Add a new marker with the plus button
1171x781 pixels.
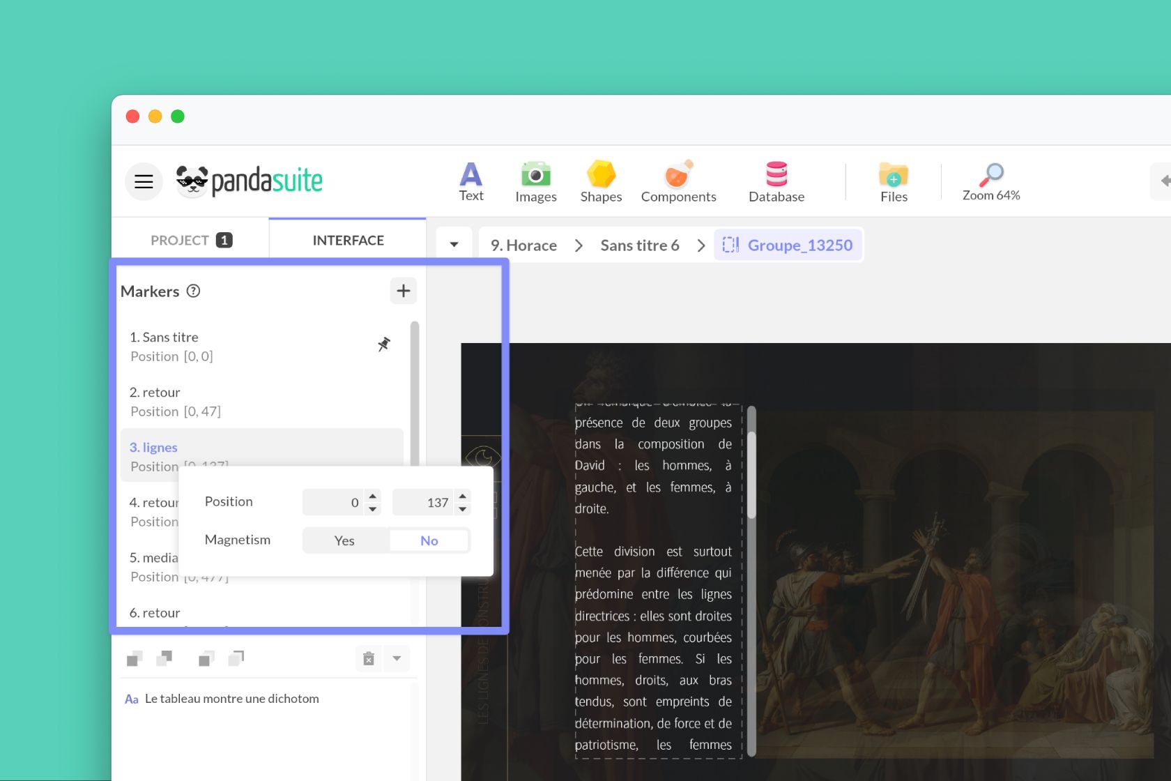click(403, 291)
